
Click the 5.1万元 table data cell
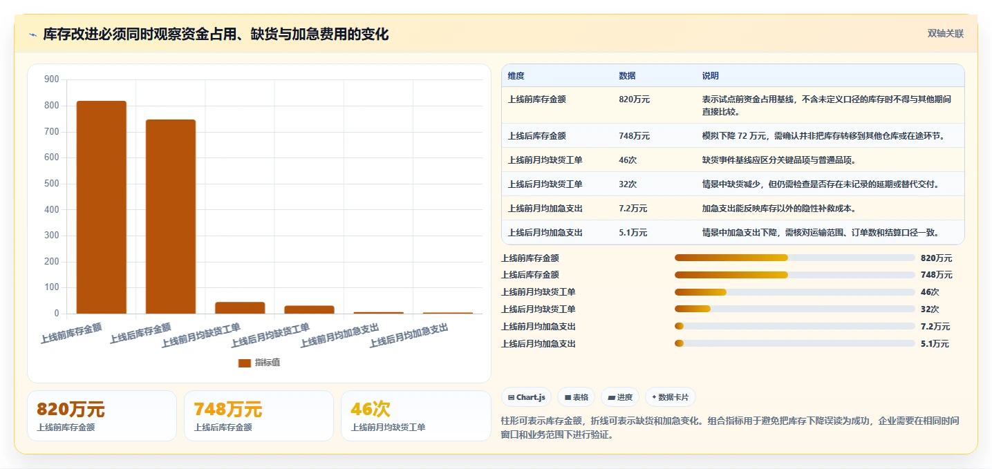pyautogui.click(x=633, y=233)
